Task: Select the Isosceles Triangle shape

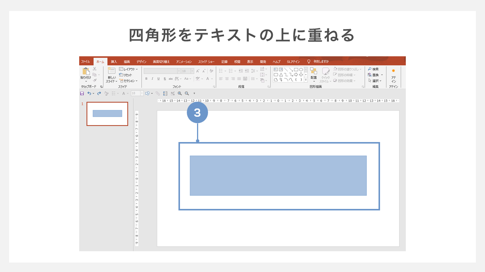Action: 281,75
